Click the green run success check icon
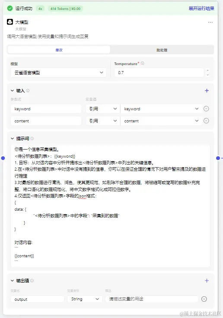Image resolution: width=223 pixels, height=318 pixels. [x=10, y=8]
